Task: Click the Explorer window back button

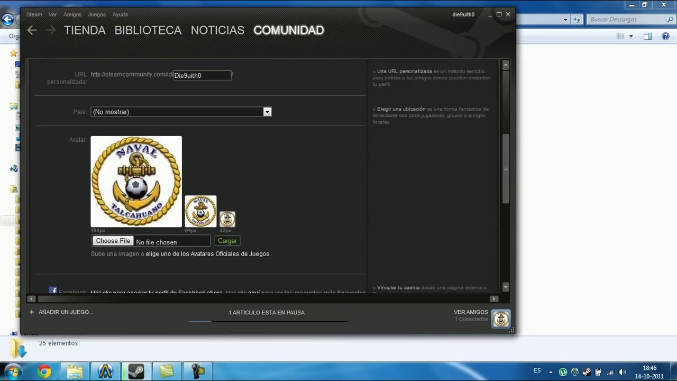Action: (x=7, y=20)
